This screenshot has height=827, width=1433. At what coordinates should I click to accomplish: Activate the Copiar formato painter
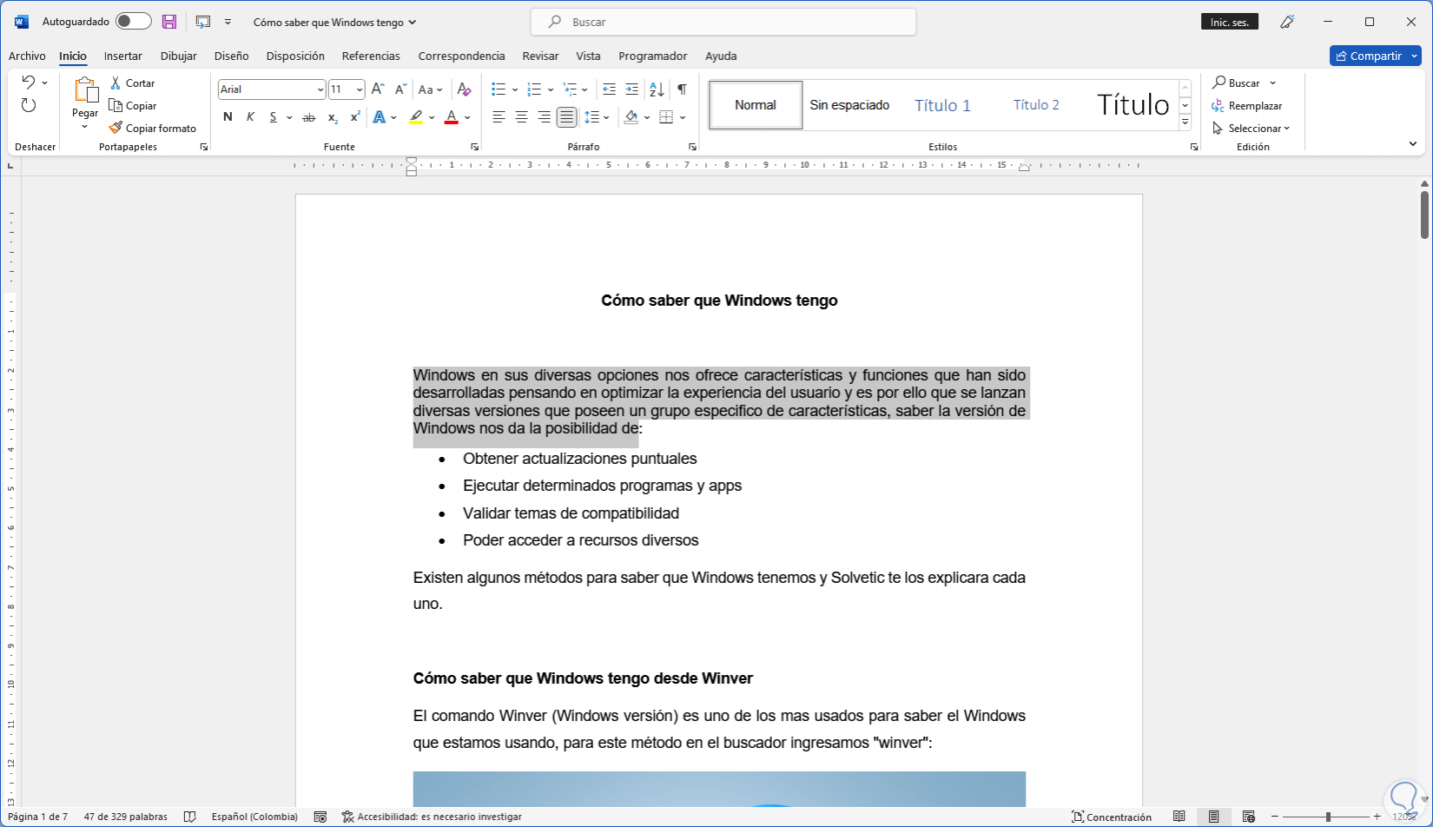click(153, 129)
